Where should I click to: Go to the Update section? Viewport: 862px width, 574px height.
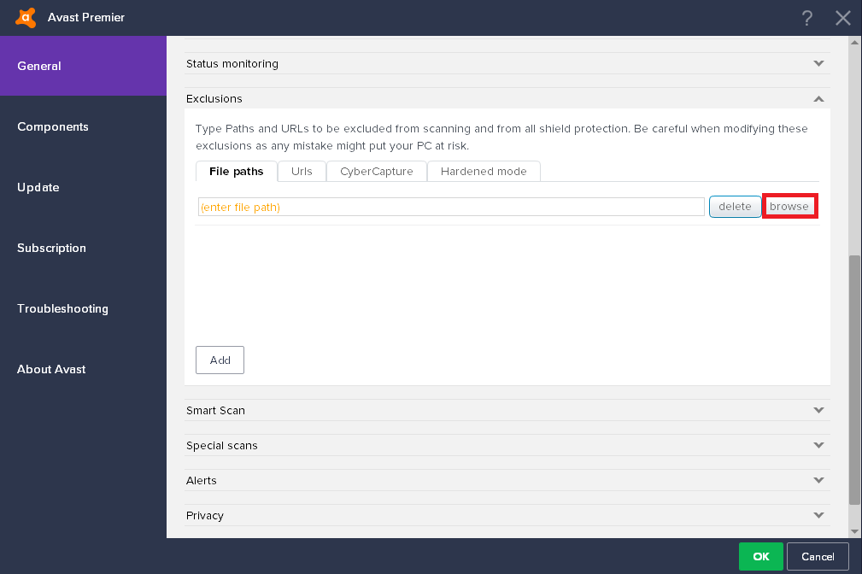click(x=83, y=187)
